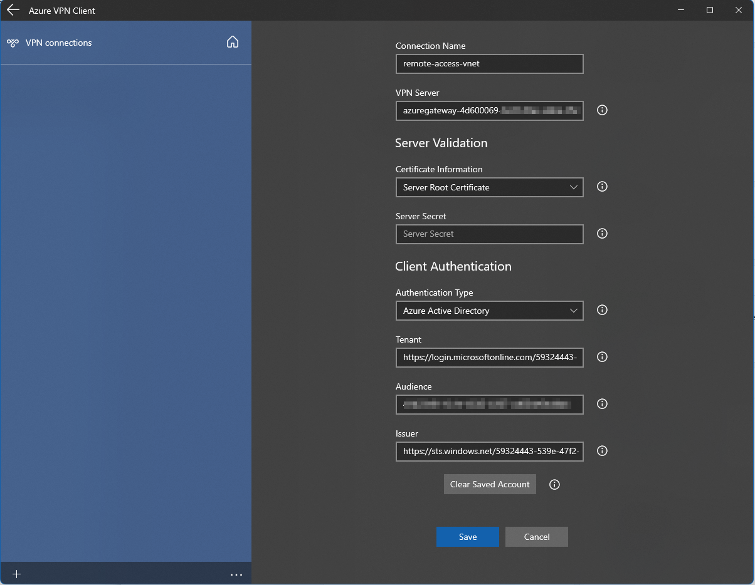Minimize the Azure VPN Client window

(x=681, y=10)
